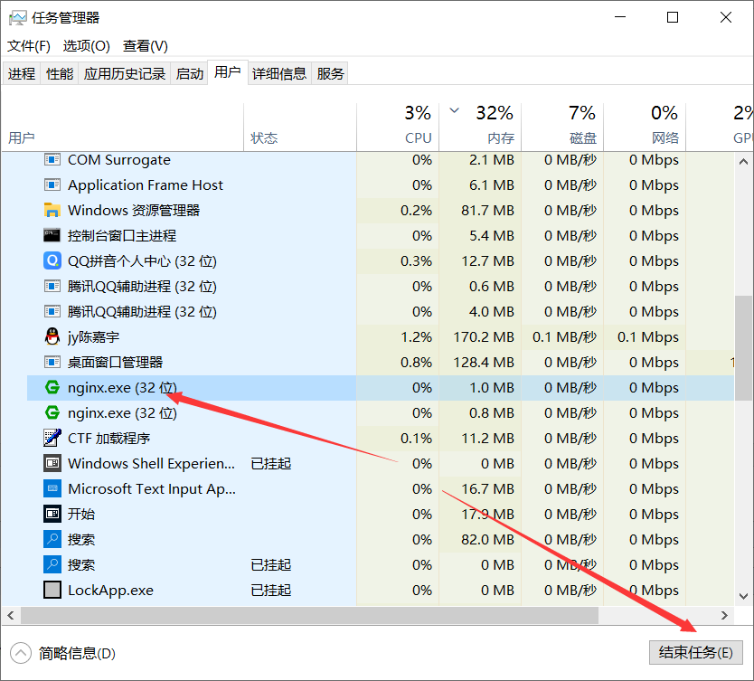
Task: Click the 170.2 MB memory value
Action: (484, 336)
